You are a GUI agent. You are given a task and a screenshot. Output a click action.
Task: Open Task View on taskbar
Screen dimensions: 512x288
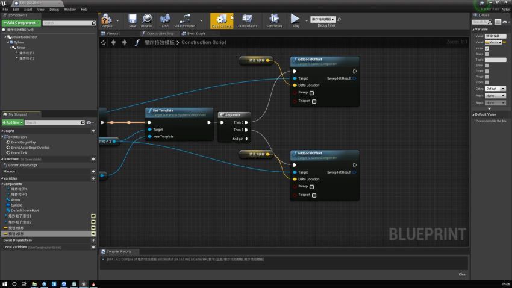[x=24, y=284]
